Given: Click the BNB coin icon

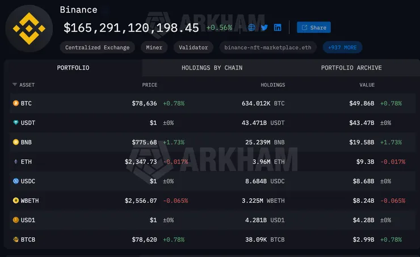Looking at the screenshot, I should point(16,142).
